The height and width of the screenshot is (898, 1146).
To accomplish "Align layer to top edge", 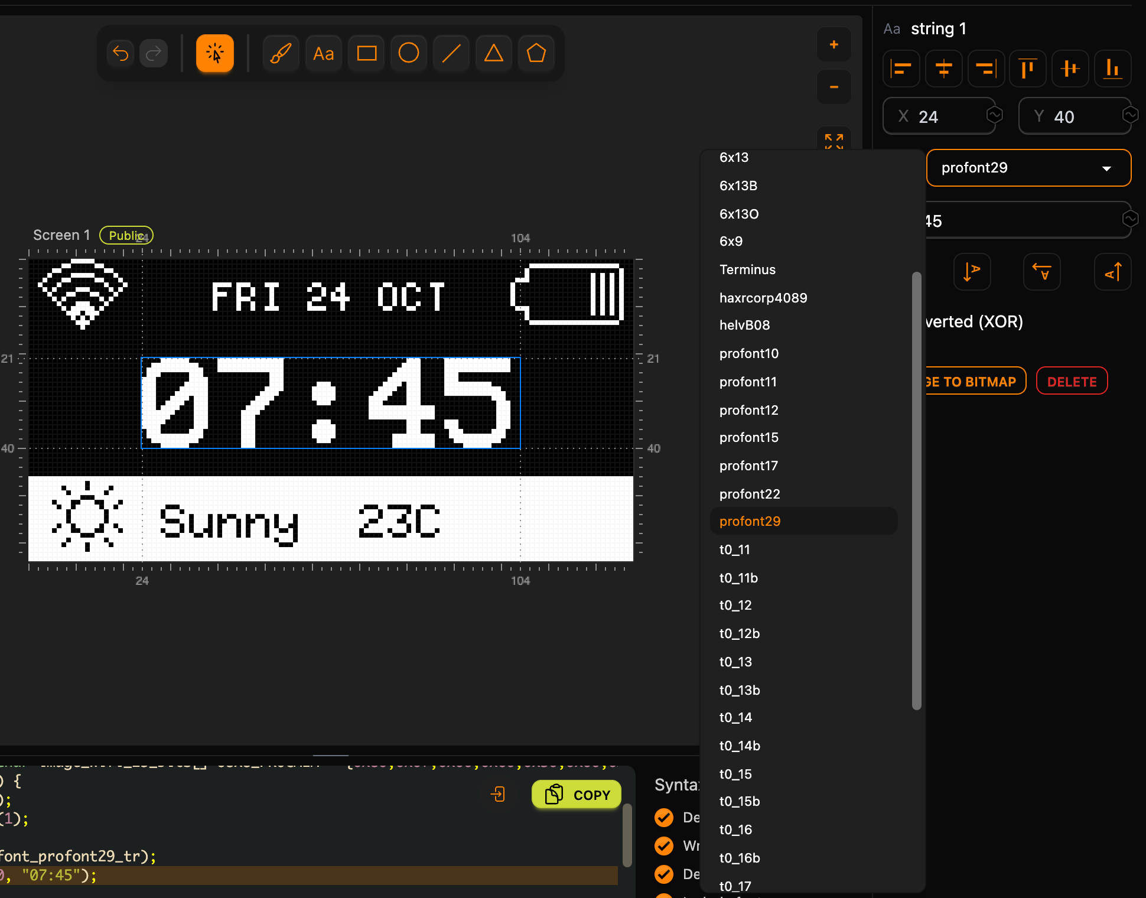I will coord(1028,69).
